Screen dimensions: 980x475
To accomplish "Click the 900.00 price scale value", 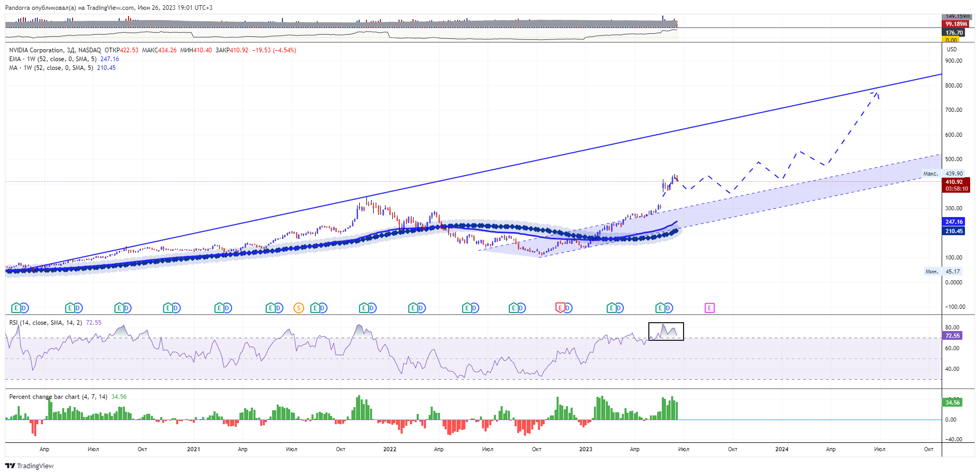I will click(x=954, y=61).
